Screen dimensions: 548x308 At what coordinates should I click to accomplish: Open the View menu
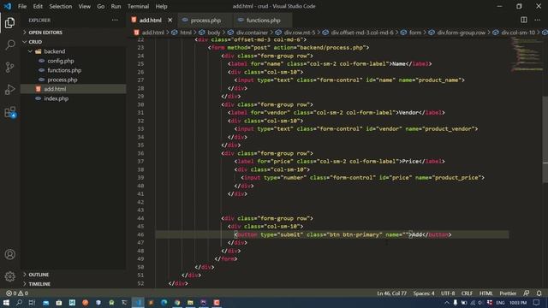click(x=84, y=6)
